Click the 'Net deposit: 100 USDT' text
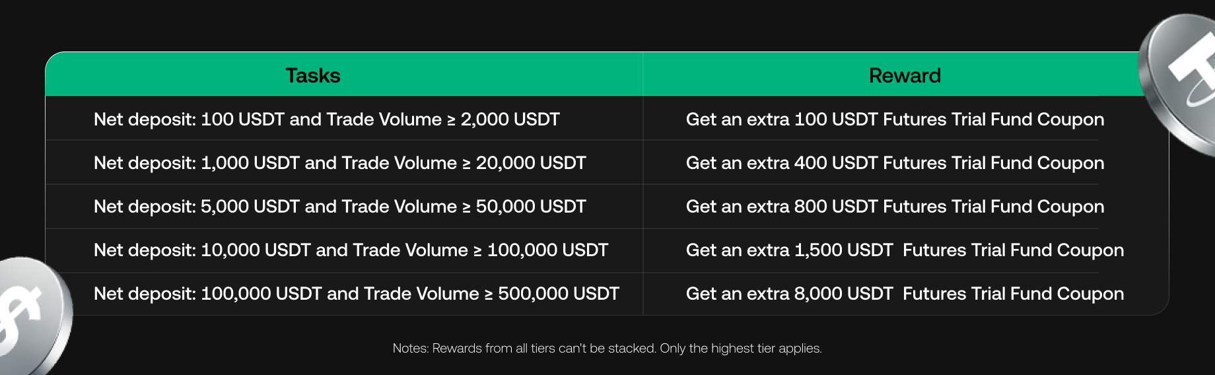 [189, 119]
